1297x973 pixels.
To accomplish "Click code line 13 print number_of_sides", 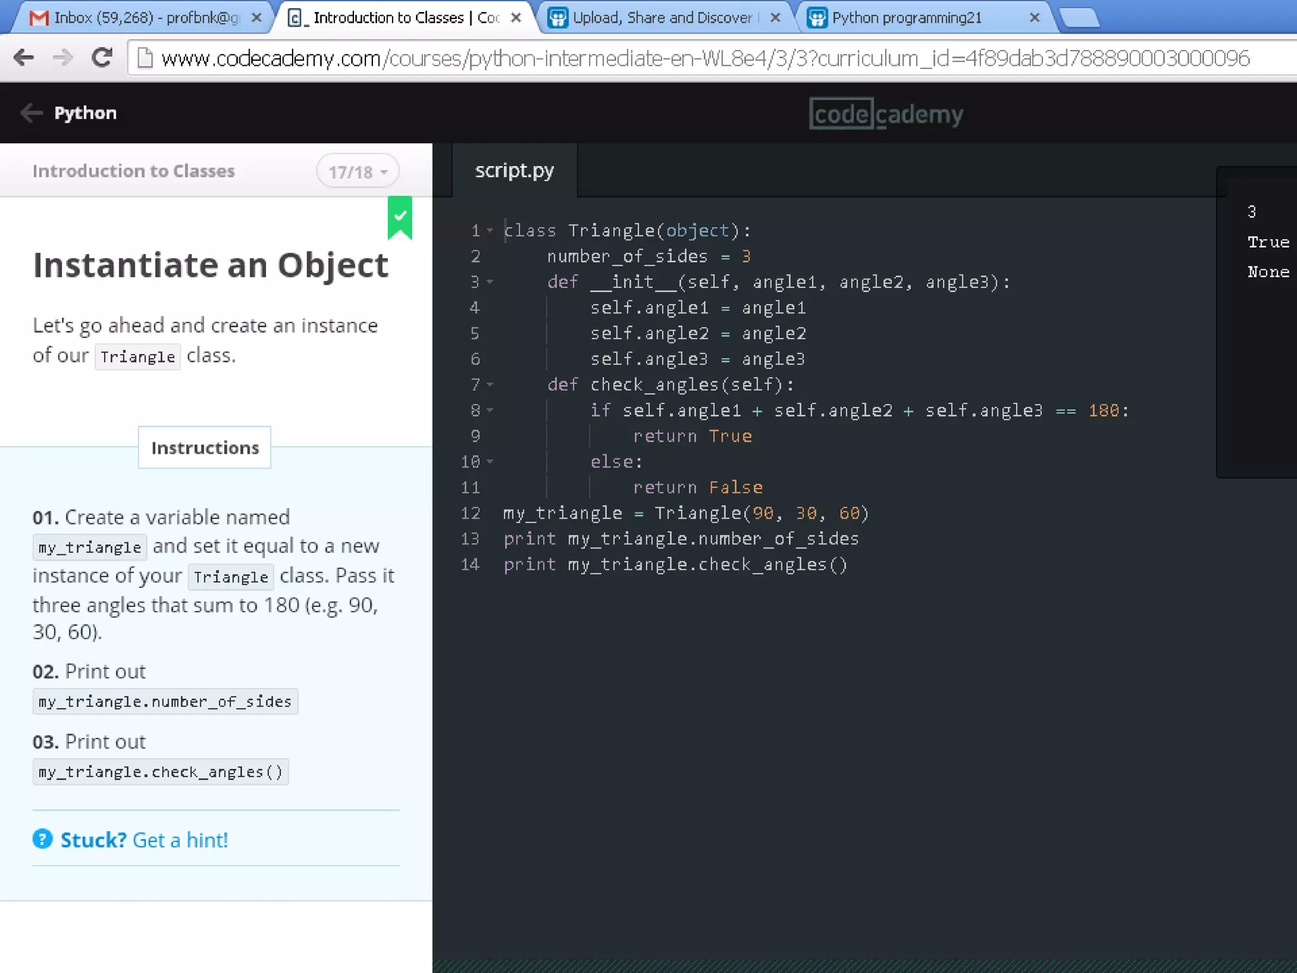I will pos(681,538).
